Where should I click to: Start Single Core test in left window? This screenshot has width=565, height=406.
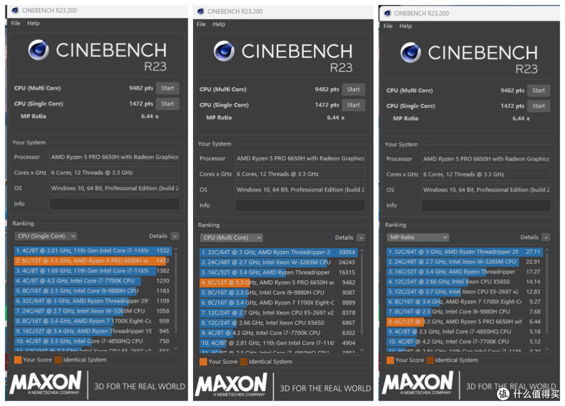pyautogui.click(x=167, y=104)
